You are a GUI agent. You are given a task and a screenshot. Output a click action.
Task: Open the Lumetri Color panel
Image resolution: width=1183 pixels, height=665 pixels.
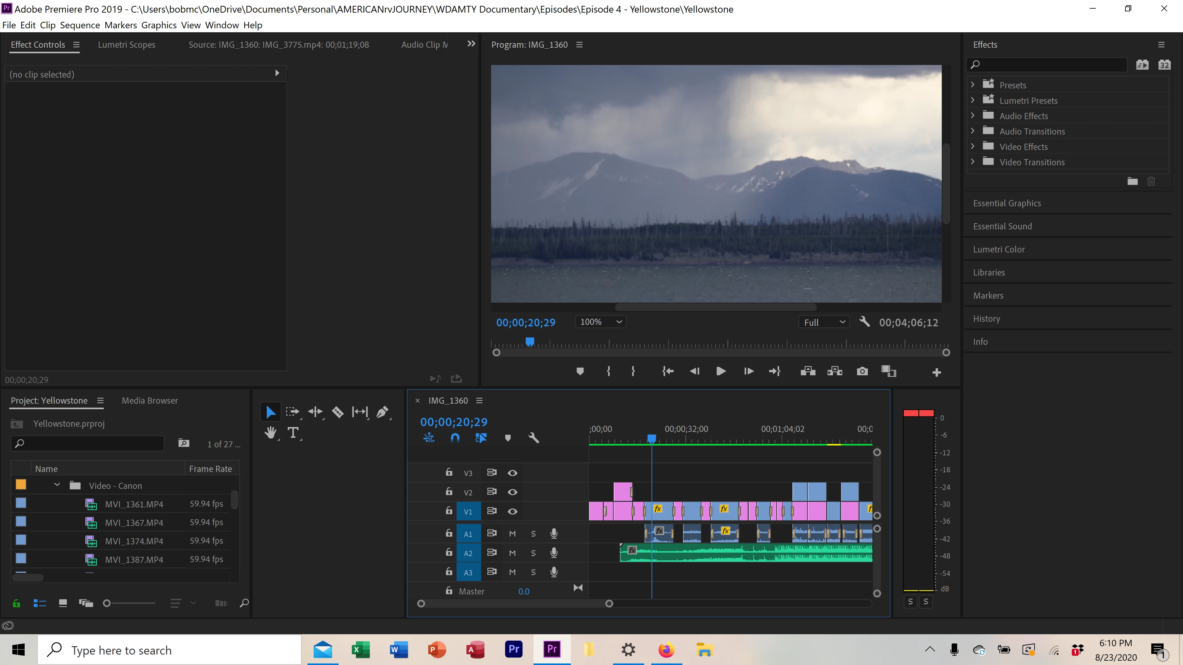(x=999, y=249)
